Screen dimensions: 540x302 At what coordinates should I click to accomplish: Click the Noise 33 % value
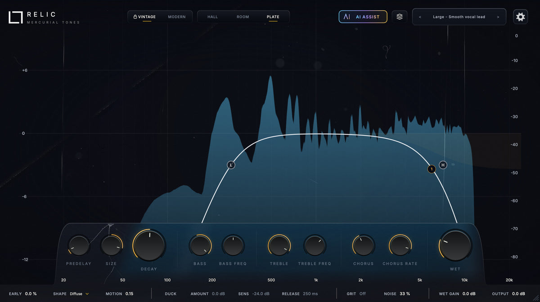coord(405,294)
